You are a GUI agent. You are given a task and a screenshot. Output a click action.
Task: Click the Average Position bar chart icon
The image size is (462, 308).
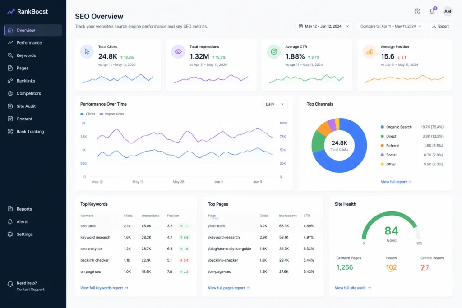tap(369, 51)
